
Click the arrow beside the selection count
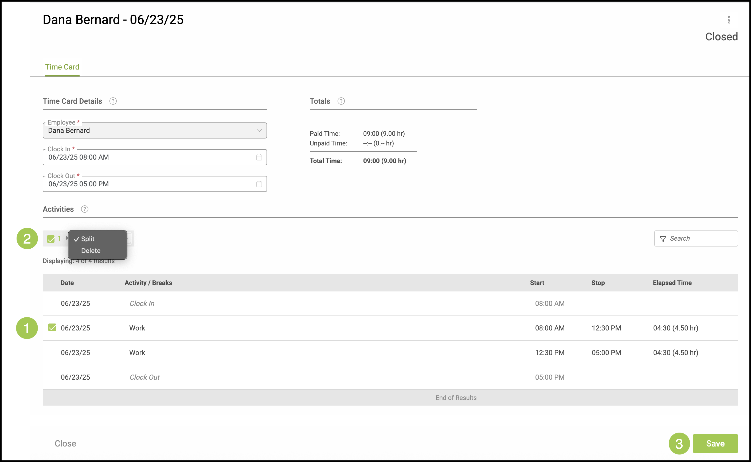point(67,238)
